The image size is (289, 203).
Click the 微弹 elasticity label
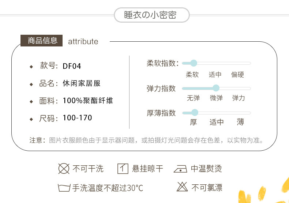216,98
